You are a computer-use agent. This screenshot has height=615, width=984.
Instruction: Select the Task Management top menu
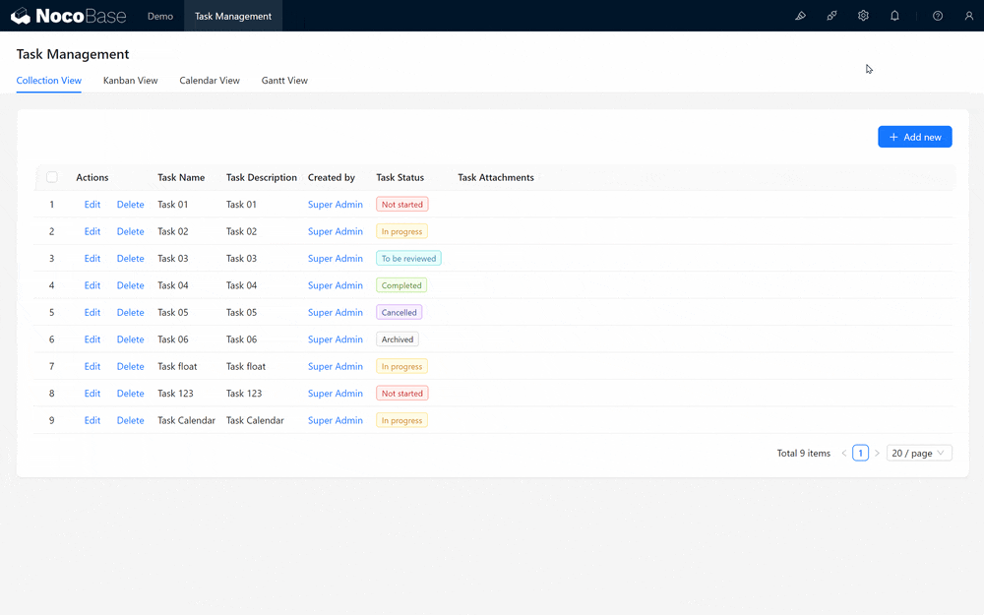(x=233, y=16)
